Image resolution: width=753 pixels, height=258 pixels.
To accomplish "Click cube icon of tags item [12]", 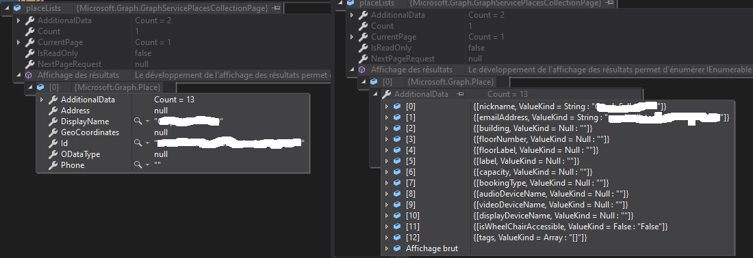I will tap(396, 238).
